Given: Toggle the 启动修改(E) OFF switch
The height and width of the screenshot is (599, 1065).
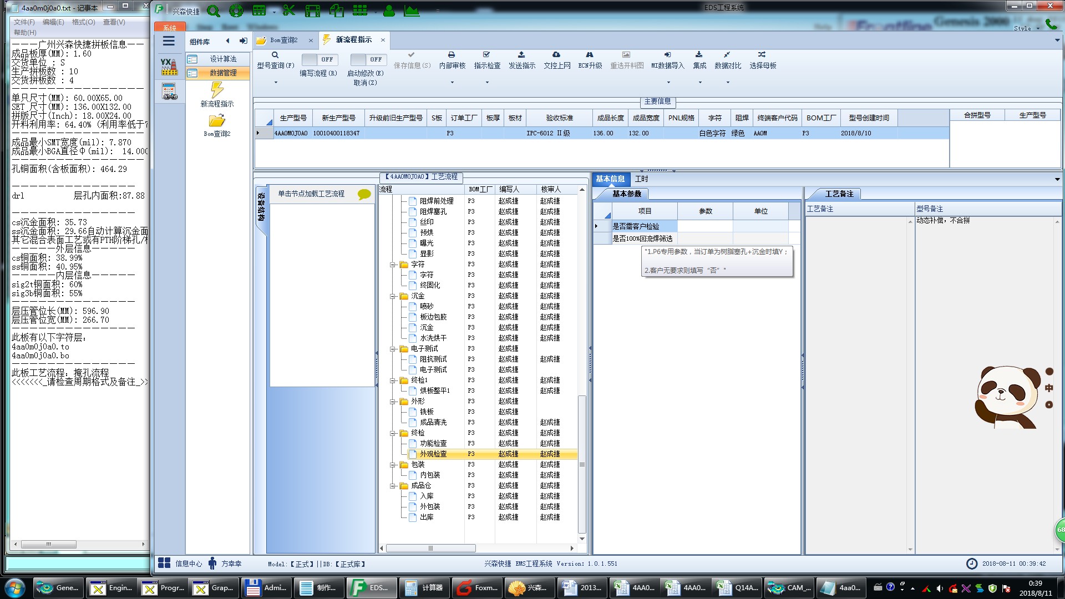Looking at the screenshot, I should click(x=367, y=59).
